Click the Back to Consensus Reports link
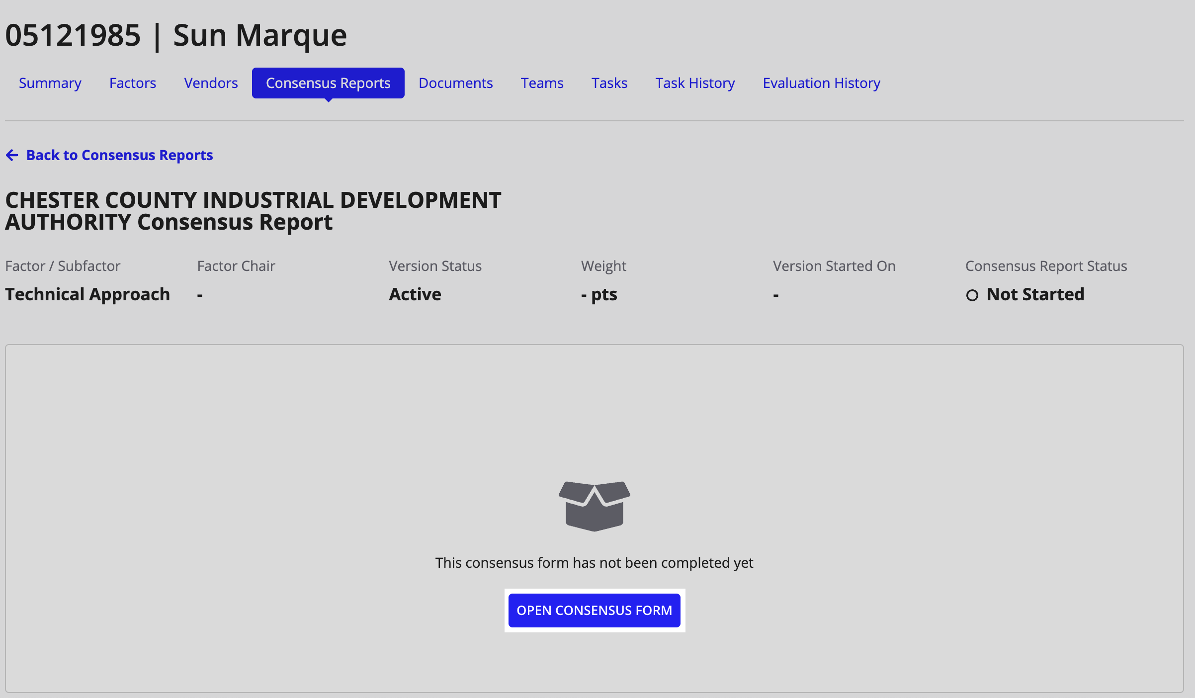 (109, 155)
